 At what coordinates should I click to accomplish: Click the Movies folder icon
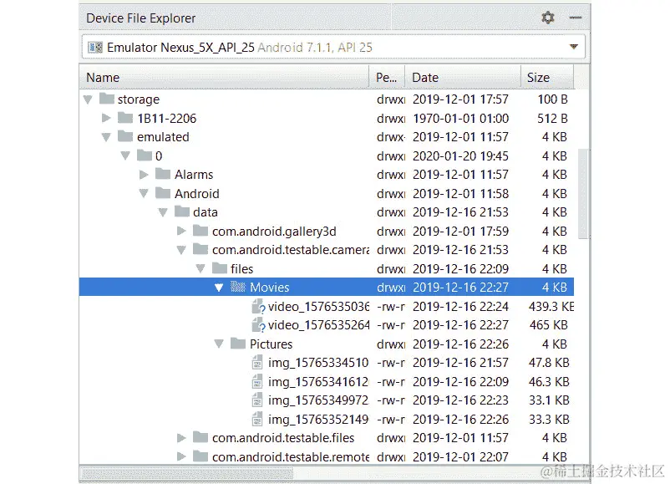click(238, 287)
